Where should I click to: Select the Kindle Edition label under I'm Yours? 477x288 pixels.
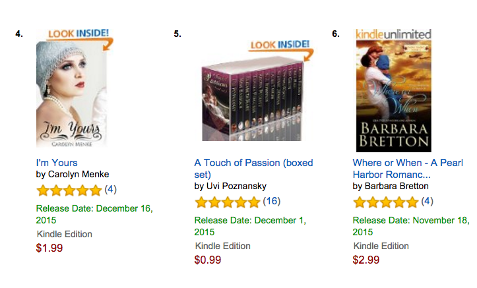tap(65, 234)
